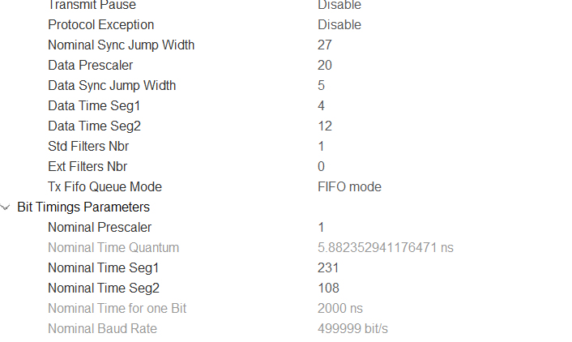
Task: Select the Data Prescaler parameter label
Action: [x=90, y=66]
